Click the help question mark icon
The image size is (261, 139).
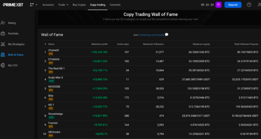click(249, 5)
